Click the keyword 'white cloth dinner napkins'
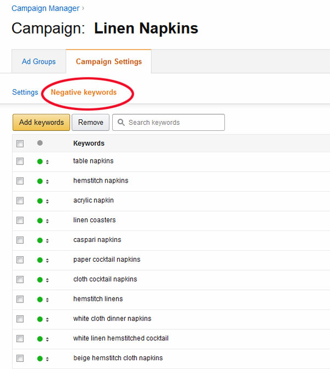This screenshot has height=369, width=330. point(112,318)
